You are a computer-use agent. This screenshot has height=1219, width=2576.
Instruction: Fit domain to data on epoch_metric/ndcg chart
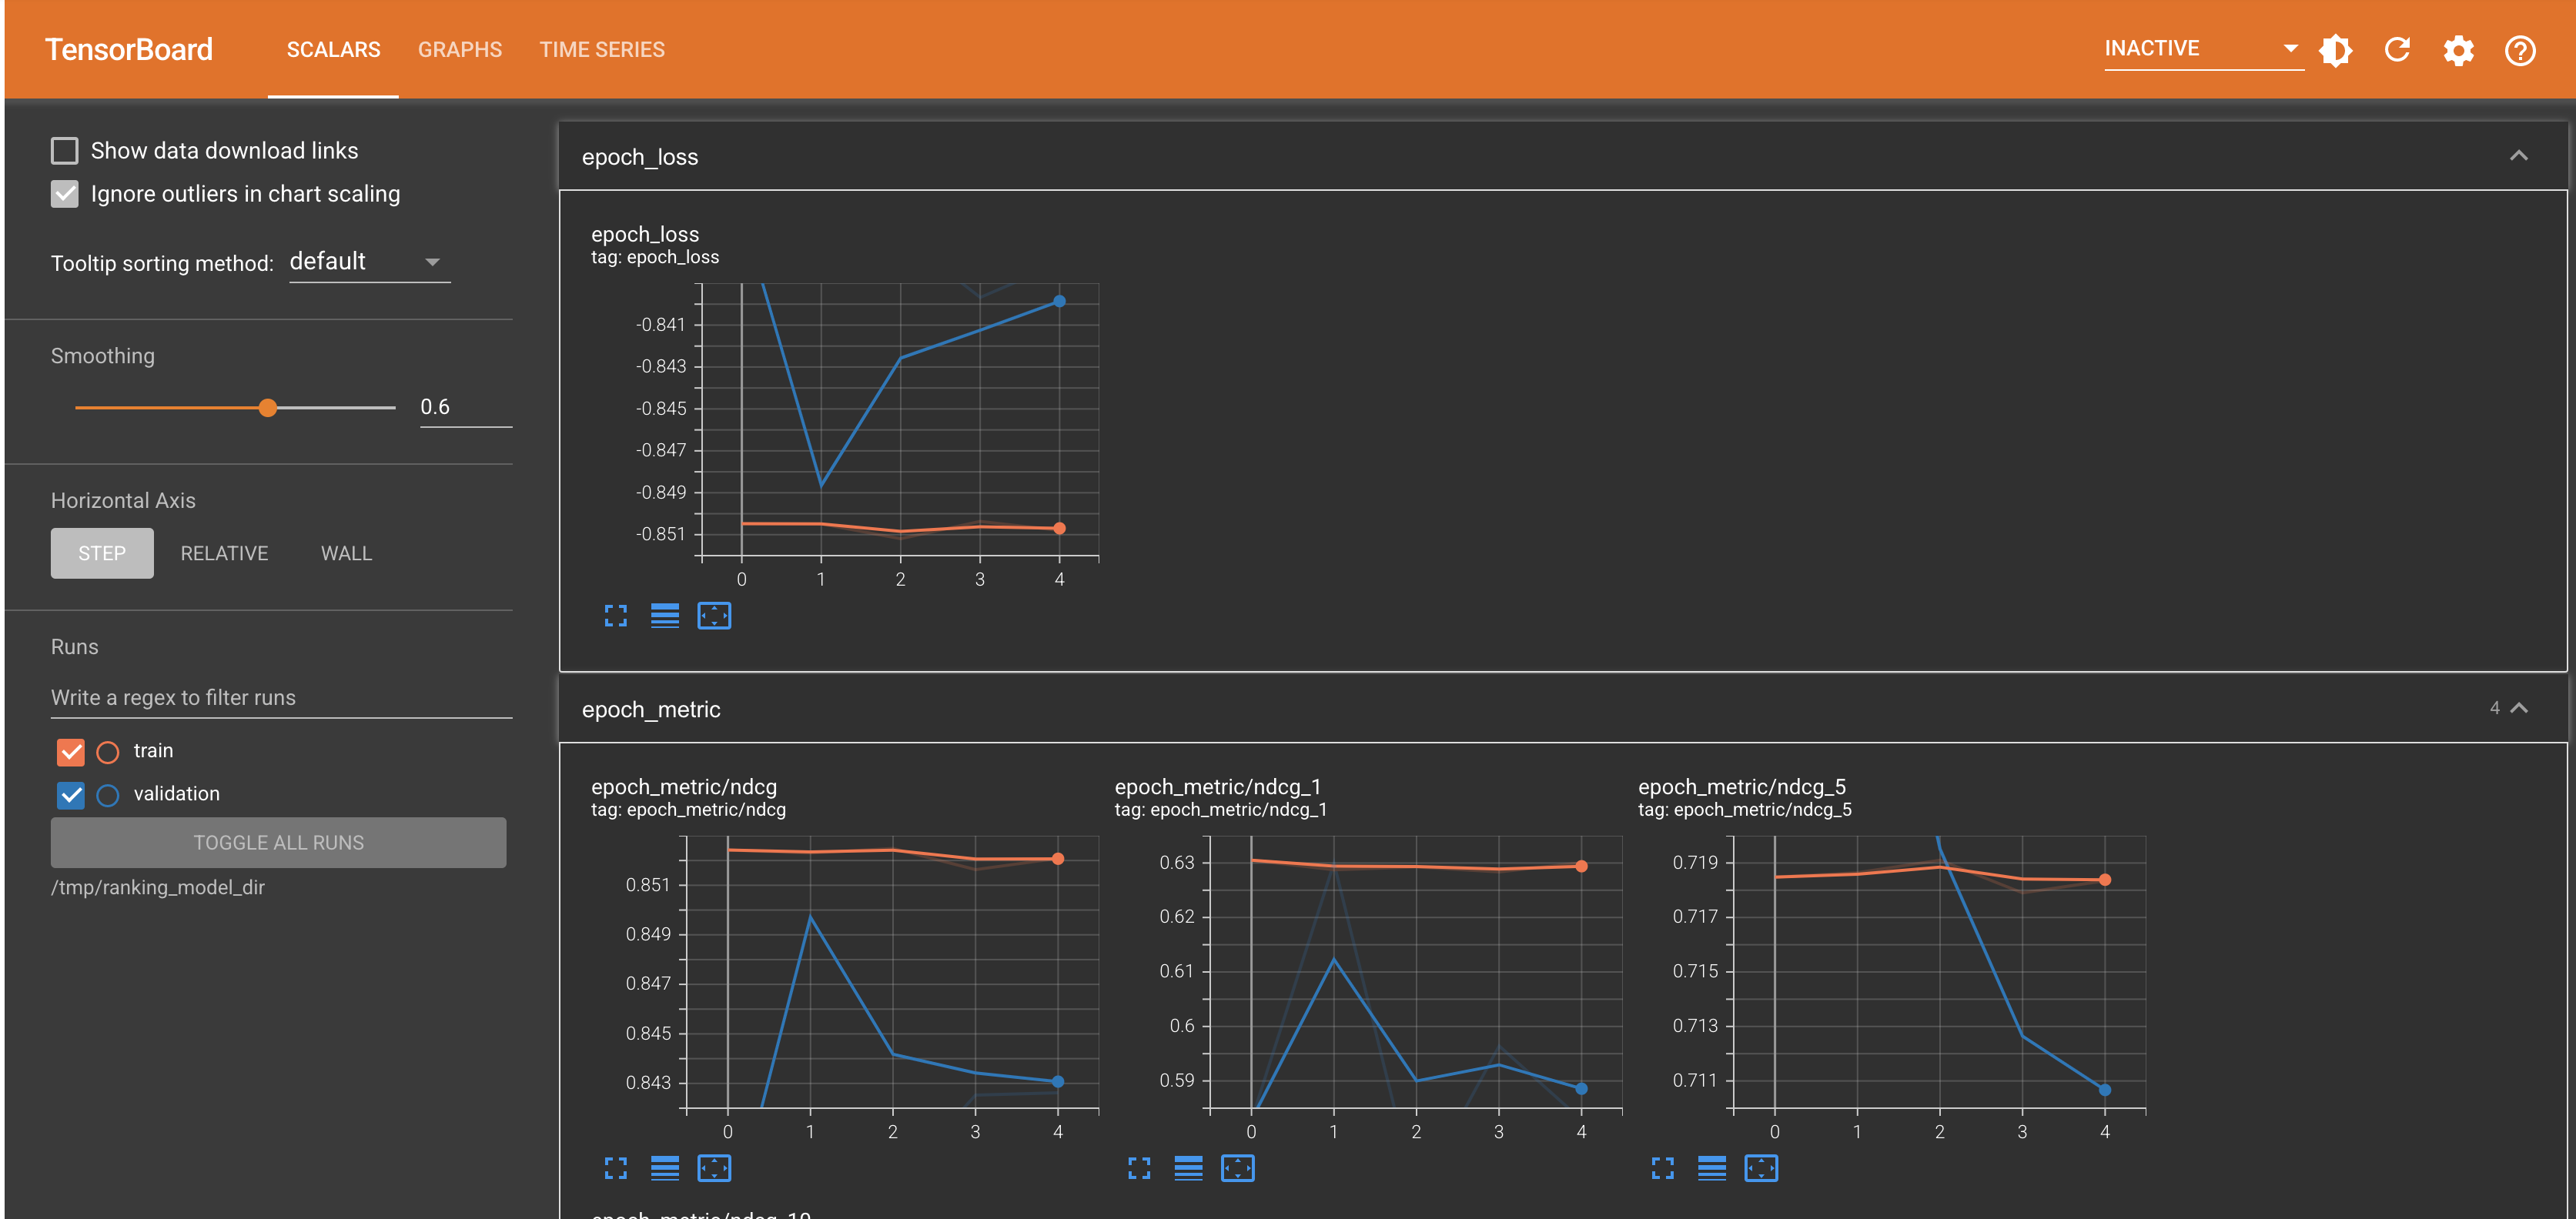coord(714,1168)
